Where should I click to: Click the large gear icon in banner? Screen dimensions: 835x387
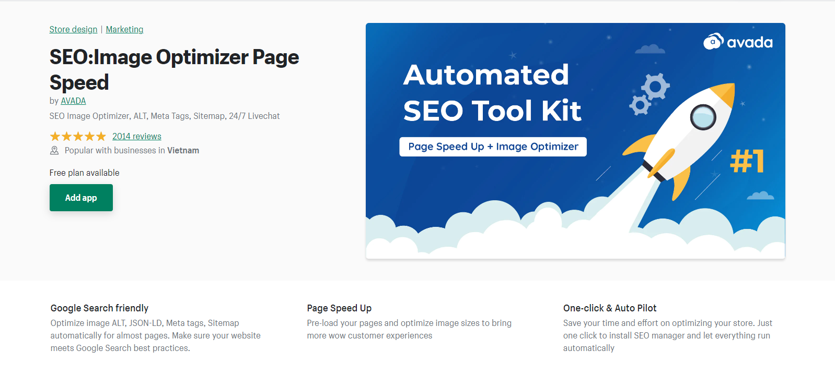click(x=655, y=86)
